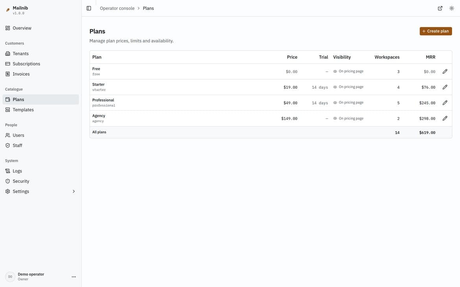Viewport: 460px width, 287px height.
Task: Click the Plan column header
Action: [x=97, y=57]
